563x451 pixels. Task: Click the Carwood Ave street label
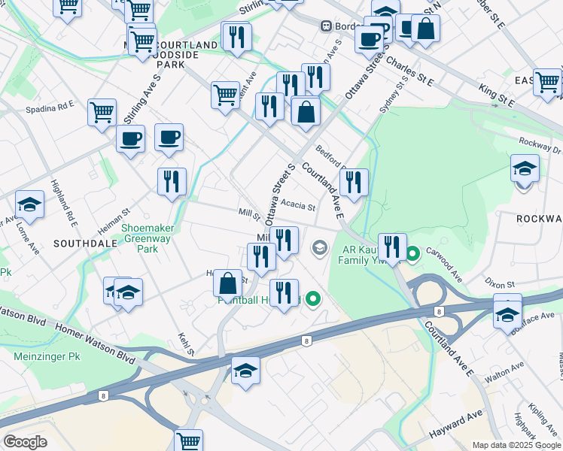point(444,265)
